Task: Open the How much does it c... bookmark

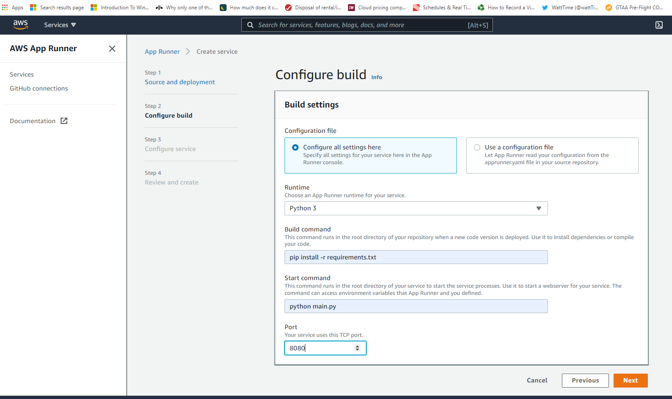Action: pos(249,7)
